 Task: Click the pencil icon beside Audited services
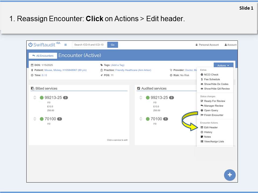point(139,88)
